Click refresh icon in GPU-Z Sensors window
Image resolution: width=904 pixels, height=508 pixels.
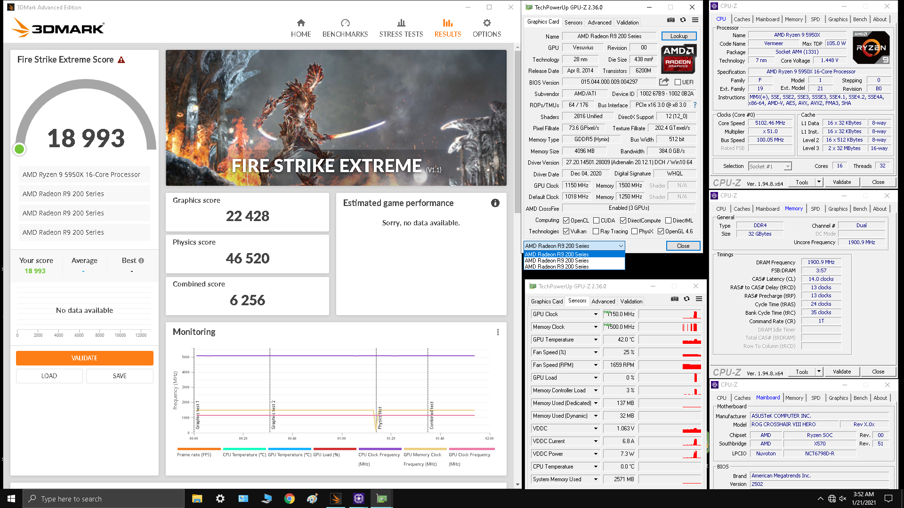click(686, 299)
